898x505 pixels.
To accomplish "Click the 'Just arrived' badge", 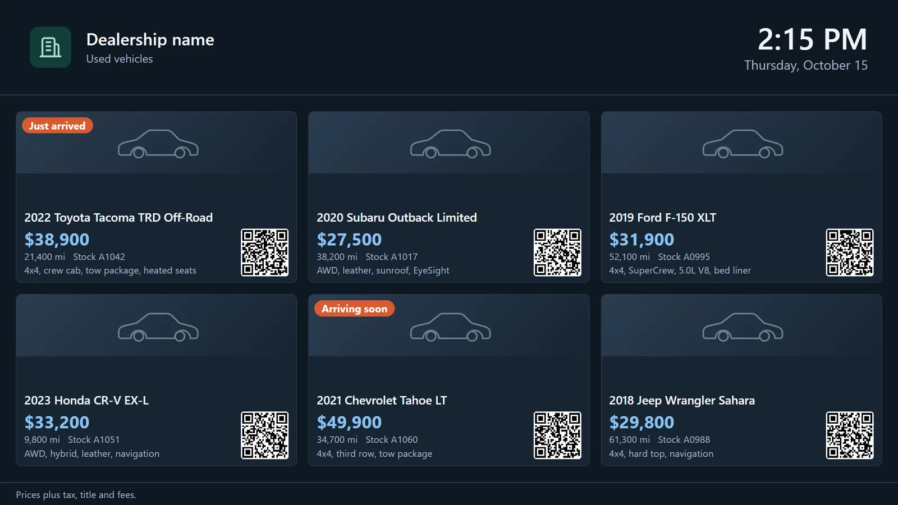I will (57, 126).
